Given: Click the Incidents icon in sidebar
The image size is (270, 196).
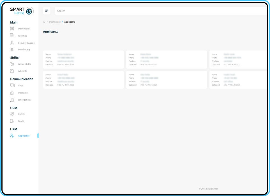Looking at the screenshot, I should pyautogui.click(x=12, y=93).
